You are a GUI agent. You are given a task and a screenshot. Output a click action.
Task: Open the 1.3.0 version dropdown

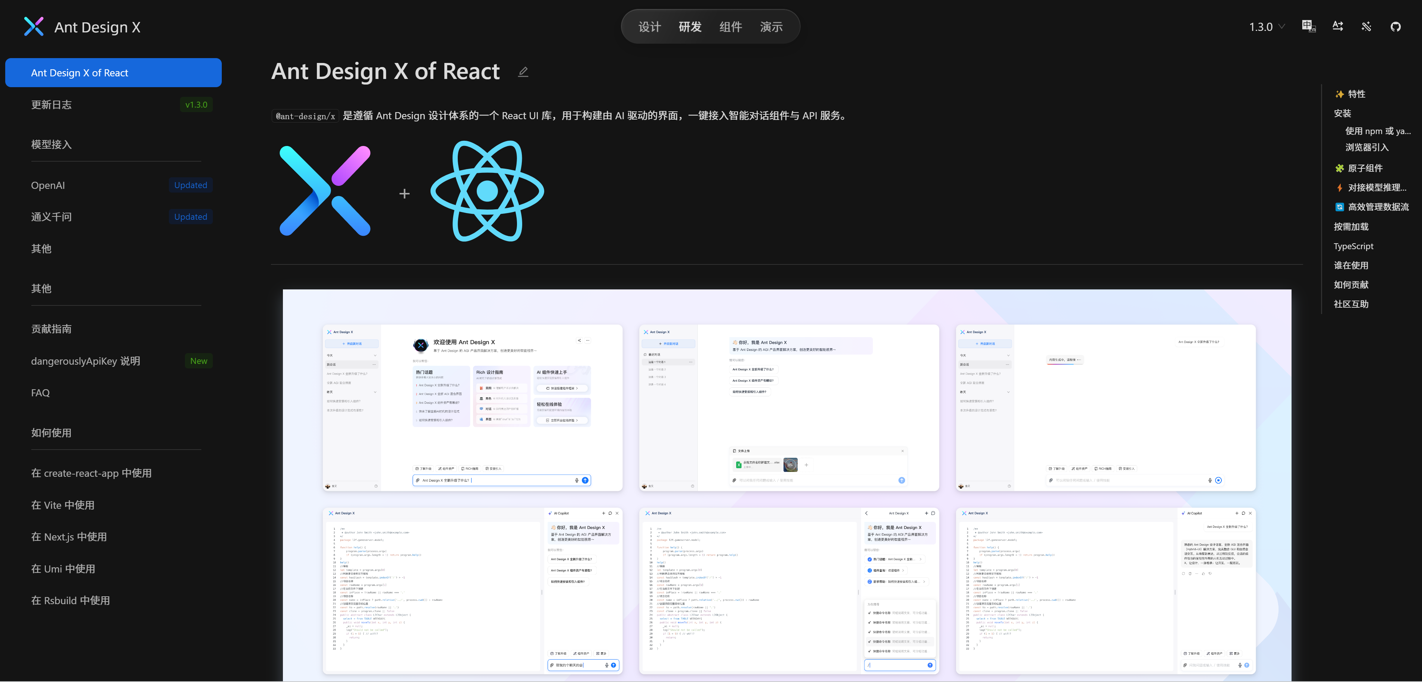pyautogui.click(x=1267, y=26)
